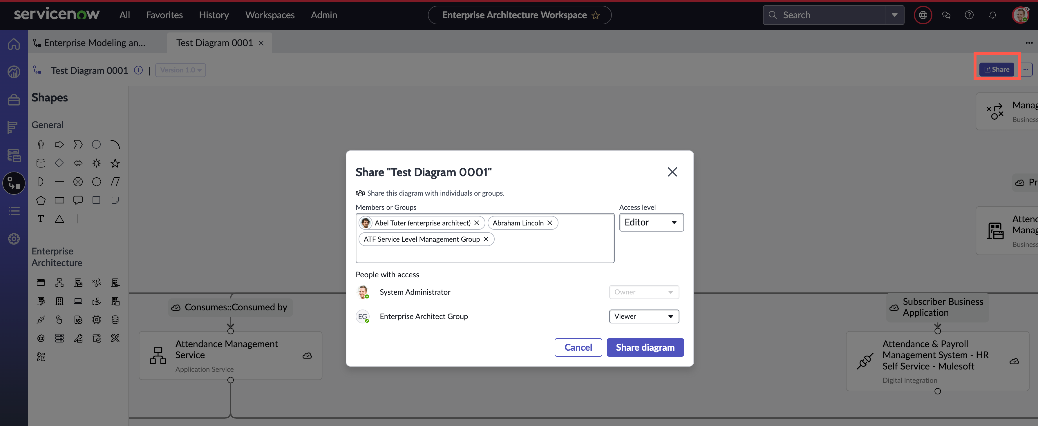
Task: Pick the double-headed arrow shape
Action: pos(78,163)
